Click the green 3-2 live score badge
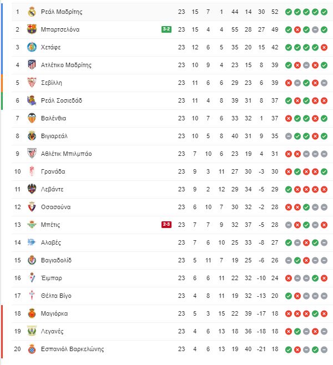The height and width of the screenshot is (365, 333). tap(167, 29)
